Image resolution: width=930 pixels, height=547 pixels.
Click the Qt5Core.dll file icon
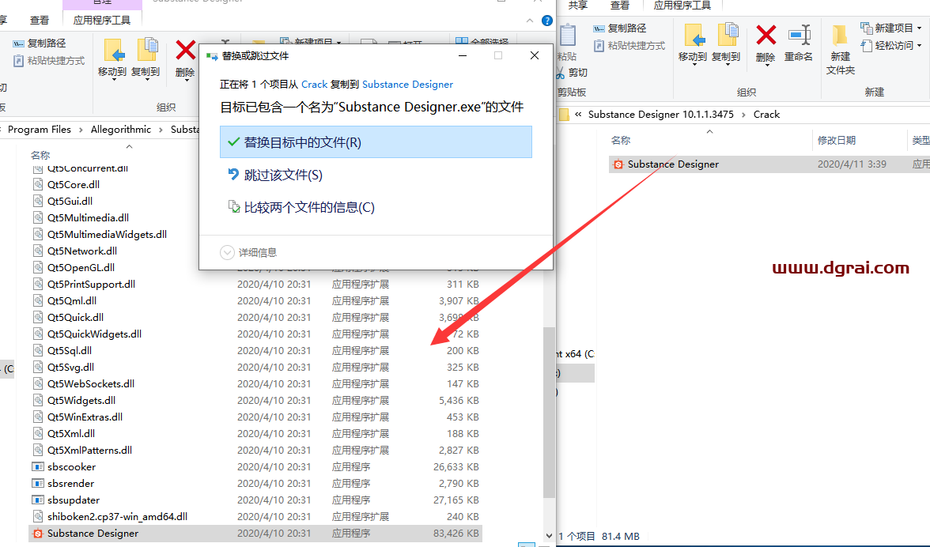coord(38,184)
